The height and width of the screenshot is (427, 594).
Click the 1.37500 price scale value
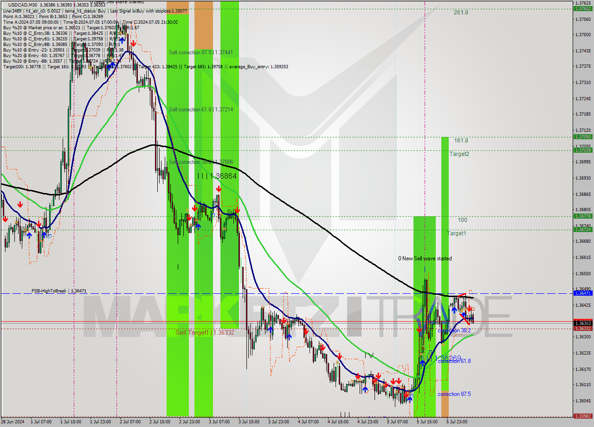[584, 35]
